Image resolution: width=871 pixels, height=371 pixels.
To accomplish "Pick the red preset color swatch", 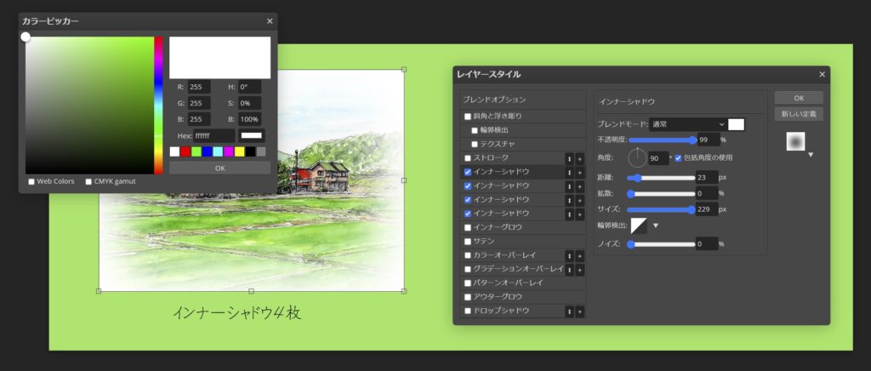I will click(185, 151).
